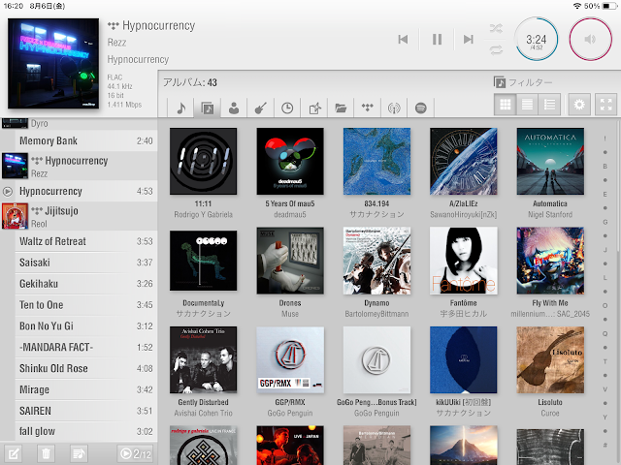Open the internet radio icon

pyautogui.click(x=394, y=108)
